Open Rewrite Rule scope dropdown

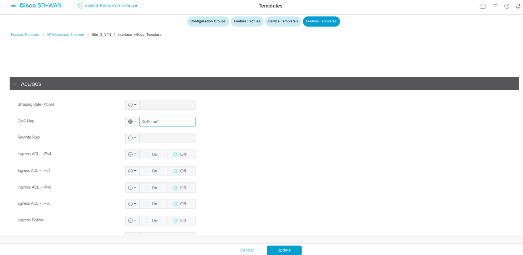pos(132,138)
